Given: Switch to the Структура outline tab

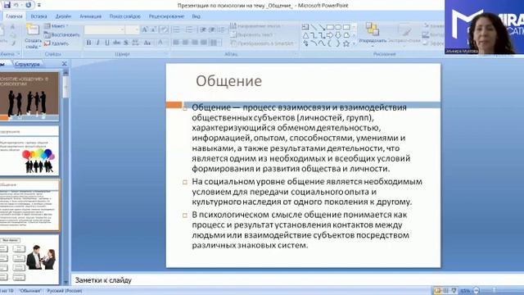Looking at the screenshot, I should coord(27,64).
